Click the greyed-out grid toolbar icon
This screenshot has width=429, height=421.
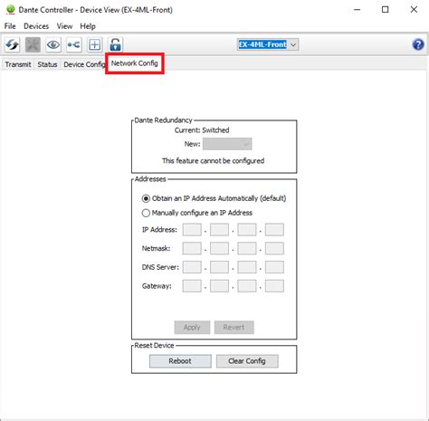(33, 45)
